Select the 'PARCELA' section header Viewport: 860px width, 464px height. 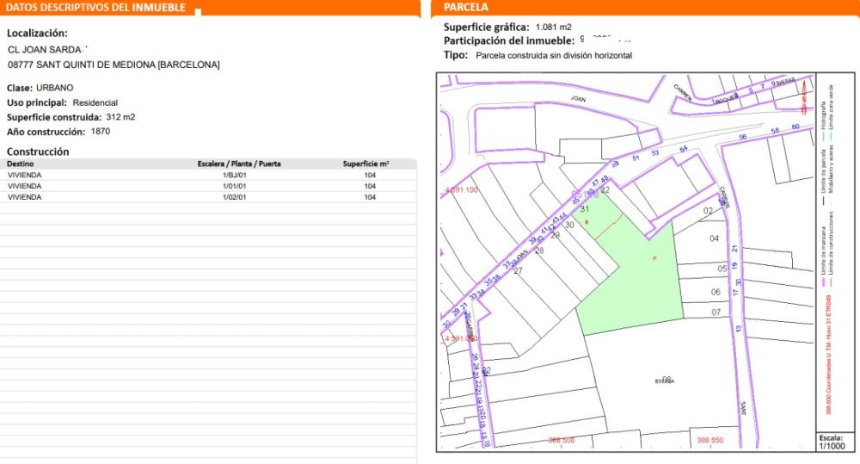point(465,7)
